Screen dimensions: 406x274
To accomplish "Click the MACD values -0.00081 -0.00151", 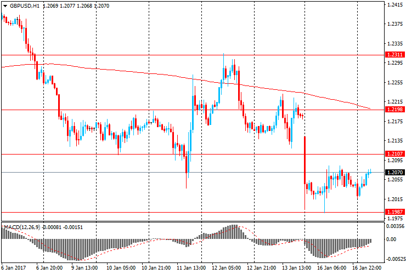I will (63, 227).
